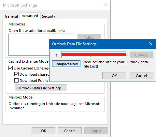
Task: Select the Advanced tab
Action: 30,16
